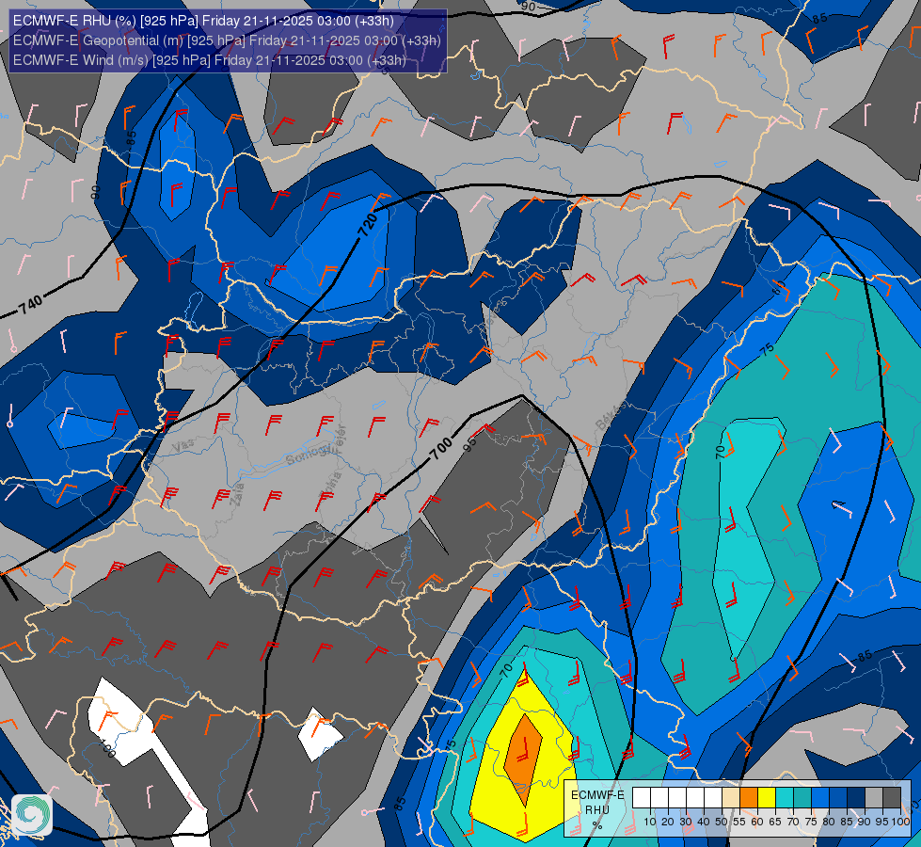The image size is (921, 847).
Task: Click the legend label ECMWF-E
Action: tap(597, 795)
